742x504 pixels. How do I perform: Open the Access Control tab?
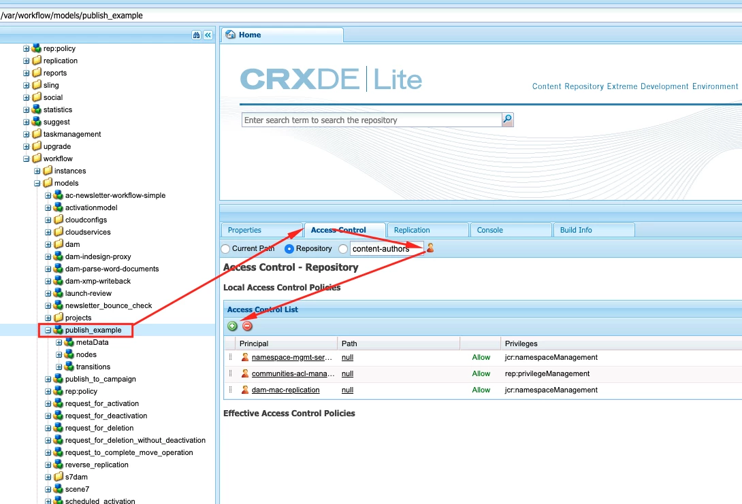pyautogui.click(x=344, y=230)
